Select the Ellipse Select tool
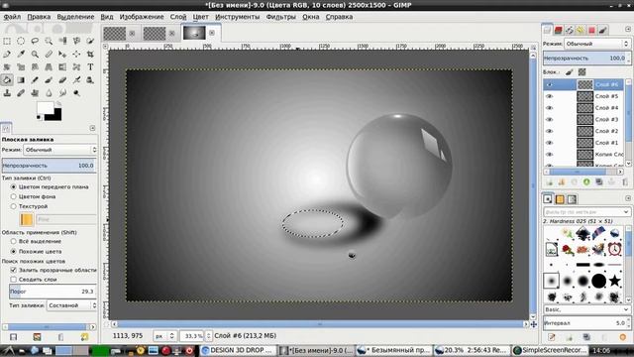 (x=21, y=41)
